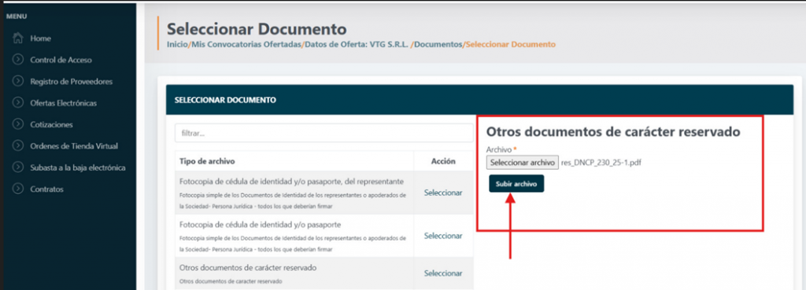Click Acción column header
Image resolution: width=806 pixels, height=290 pixels.
tap(443, 161)
